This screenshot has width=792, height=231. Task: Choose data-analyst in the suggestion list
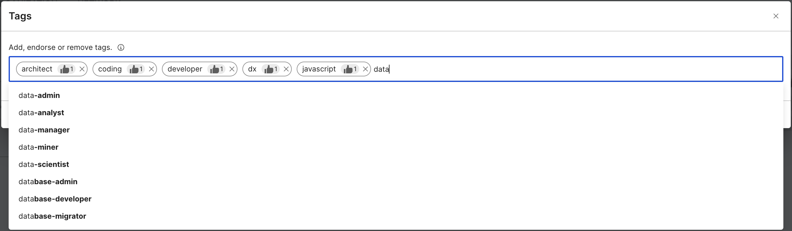pos(41,113)
